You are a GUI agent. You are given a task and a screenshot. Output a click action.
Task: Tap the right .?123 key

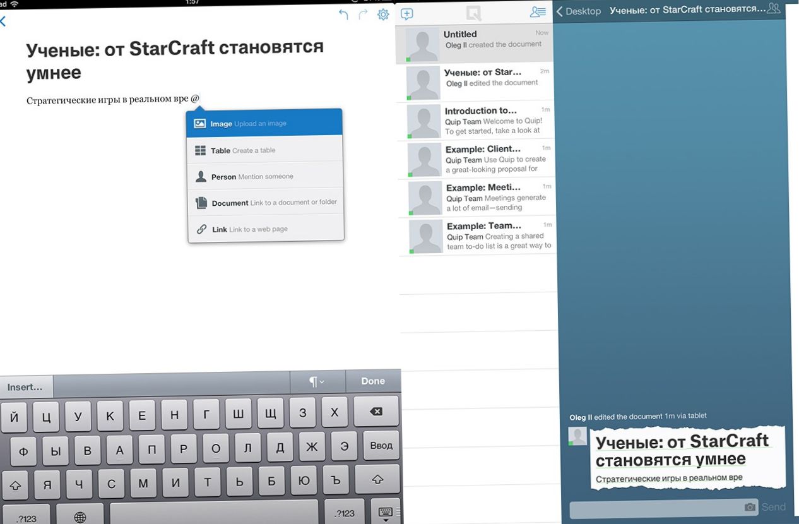click(345, 513)
